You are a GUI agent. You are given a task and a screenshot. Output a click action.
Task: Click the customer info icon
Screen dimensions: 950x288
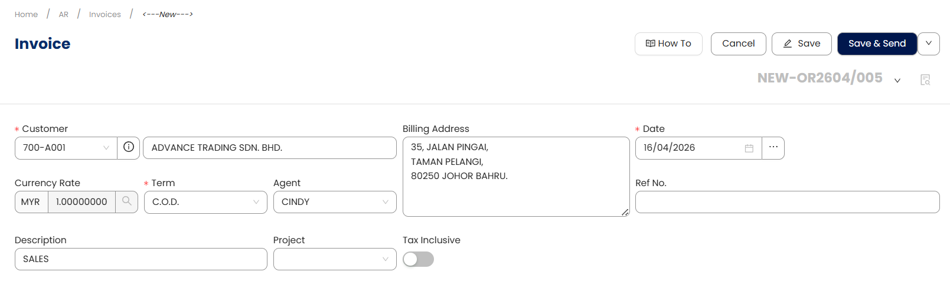coord(129,147)
